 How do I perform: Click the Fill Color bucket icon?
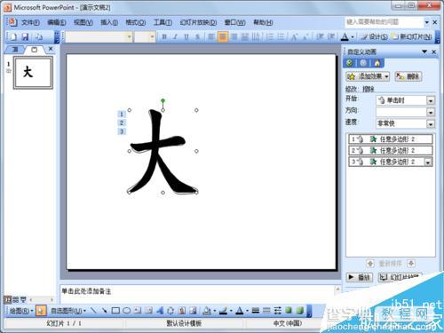point(207,311)
